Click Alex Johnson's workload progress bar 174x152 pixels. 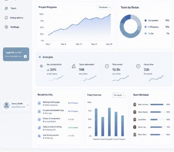(157, 104)
